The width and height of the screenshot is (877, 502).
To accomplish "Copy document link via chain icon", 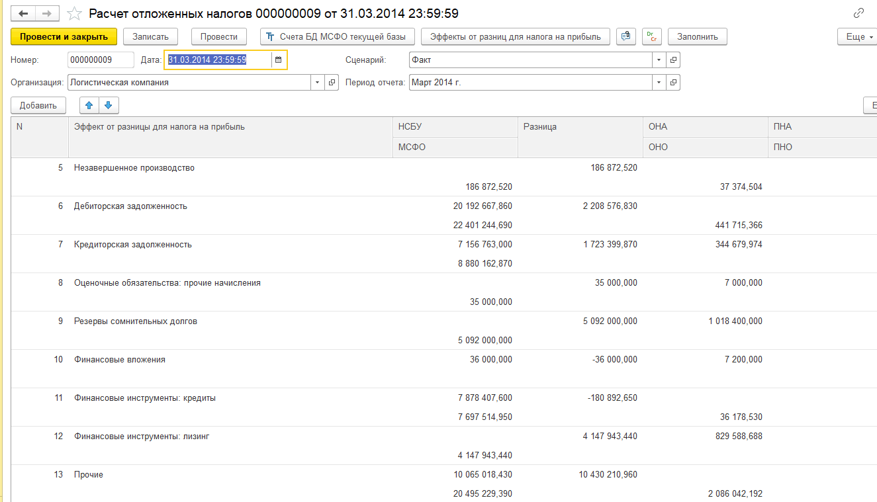I will (859, 13).
